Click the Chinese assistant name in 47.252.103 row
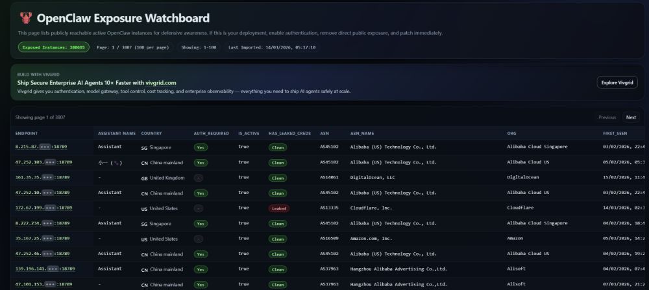The height and width of the screenshot is (290, 649). coord(110,163)
